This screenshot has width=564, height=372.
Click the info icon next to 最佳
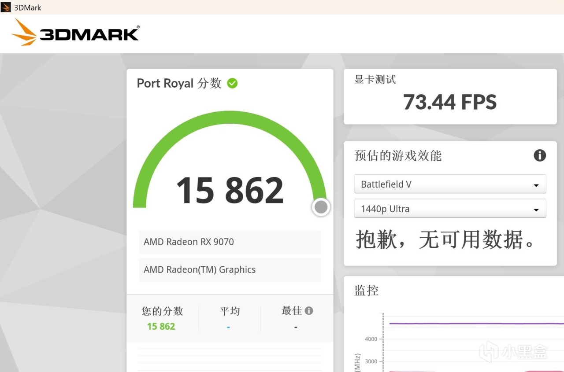[309, 311]
